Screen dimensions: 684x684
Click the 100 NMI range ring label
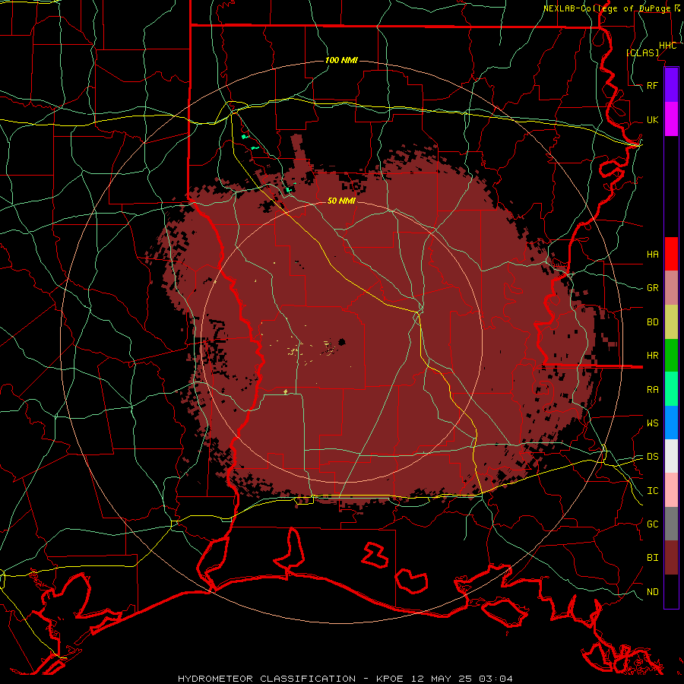point(341,60)
